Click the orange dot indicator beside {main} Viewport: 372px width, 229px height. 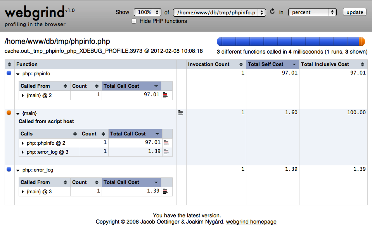[x=9, y=113]
